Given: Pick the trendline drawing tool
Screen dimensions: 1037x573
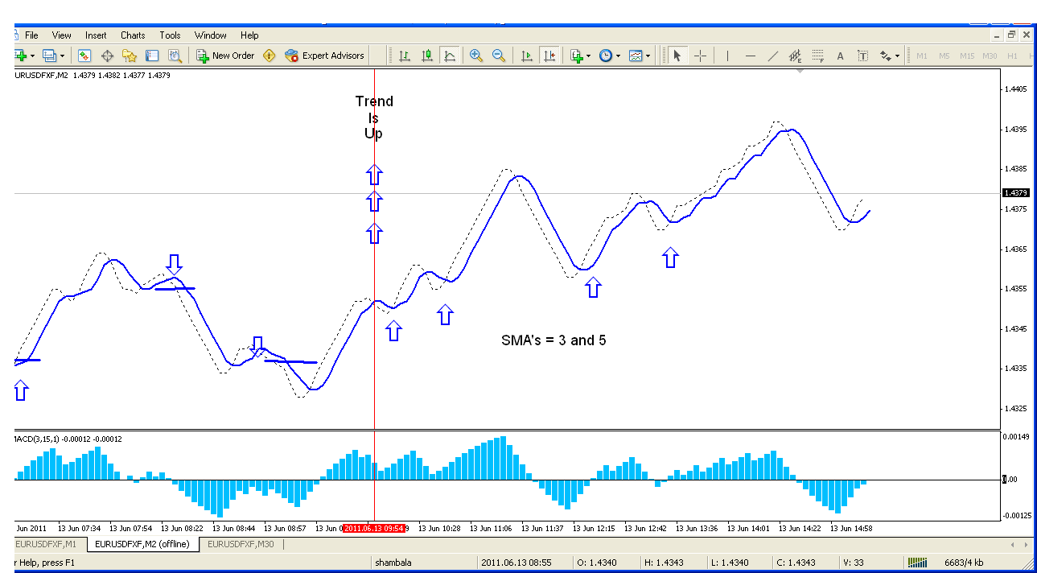Looking at the screenshot, I should pos(773,56).
